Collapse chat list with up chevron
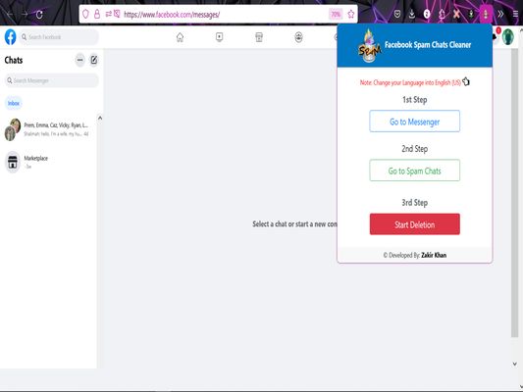Viewport: 523px width, 392px height. pyautogui.click(x=100, y=118)
